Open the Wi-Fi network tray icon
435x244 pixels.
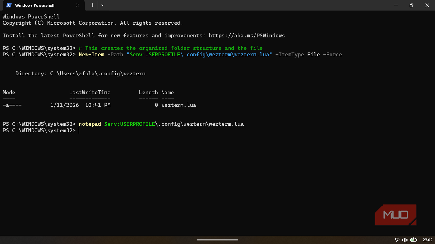point(397,240)
